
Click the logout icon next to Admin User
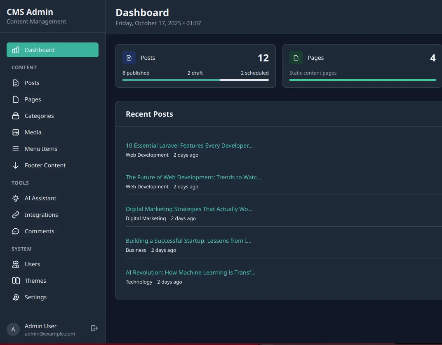94,328
